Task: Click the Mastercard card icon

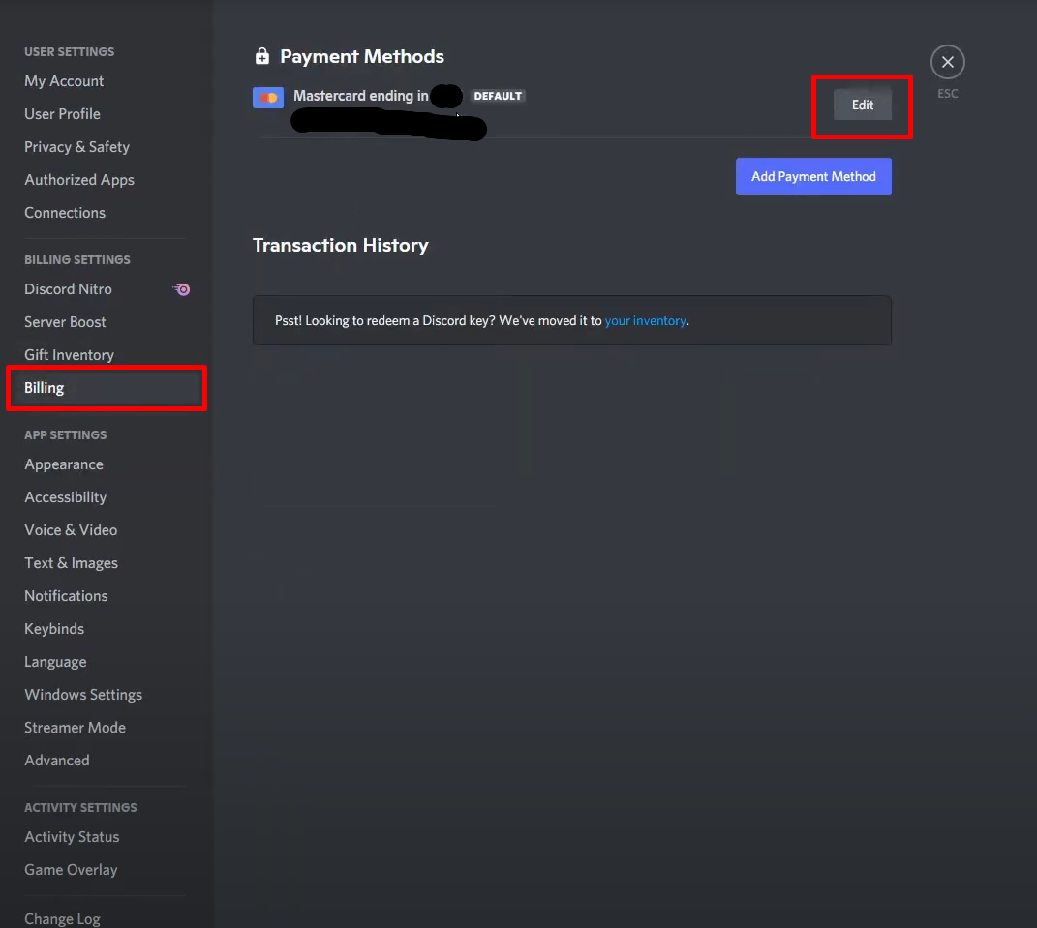Action: pyautogui.click(x=268, y=98)
